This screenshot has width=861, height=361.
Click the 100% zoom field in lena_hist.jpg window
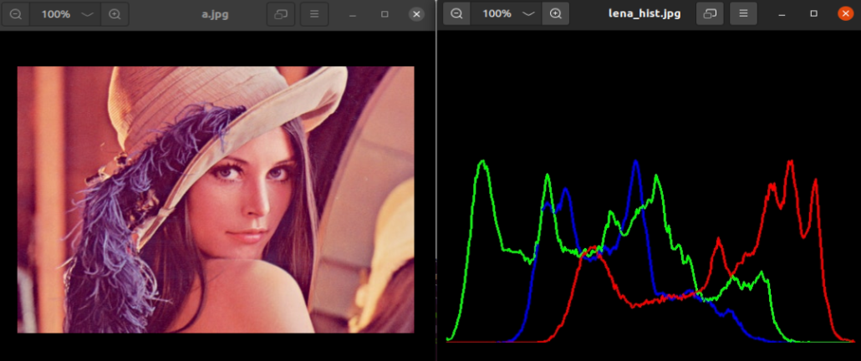(x=497, y=13)
